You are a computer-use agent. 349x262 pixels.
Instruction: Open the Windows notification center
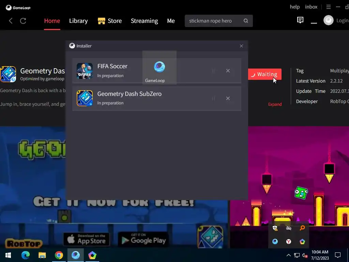(338, 255)
